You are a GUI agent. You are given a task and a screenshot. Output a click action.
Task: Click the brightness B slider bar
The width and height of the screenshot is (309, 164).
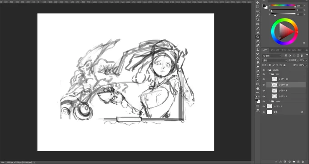(x=284, y=14)
